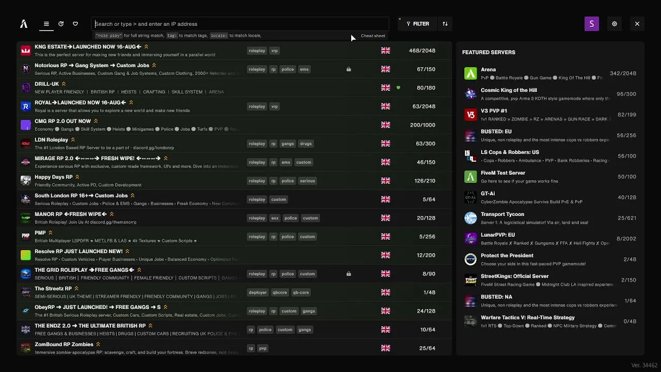
Task: Open featured server Cosmic King of the Hill
Action: click(550, 94)
